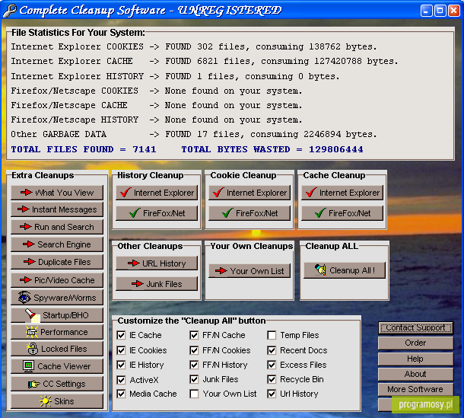Start Duplicate Files cleanup
The width and height of the screenshot is (464, 418).
[x=57, y=262]
